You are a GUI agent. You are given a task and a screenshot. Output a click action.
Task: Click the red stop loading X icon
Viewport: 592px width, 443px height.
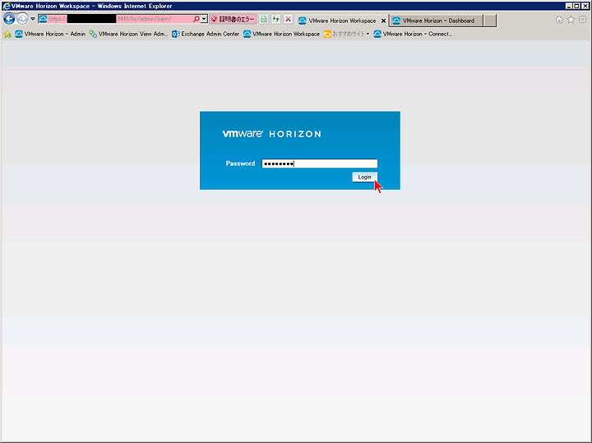[288, 19]
